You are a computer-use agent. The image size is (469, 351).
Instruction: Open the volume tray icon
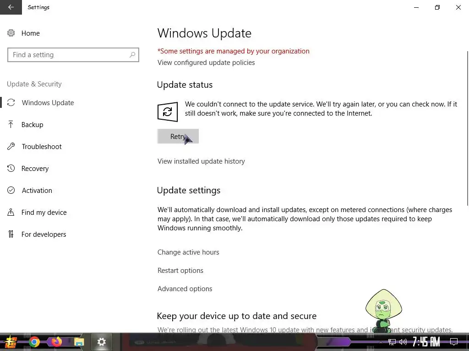click(x=403, y=342)
